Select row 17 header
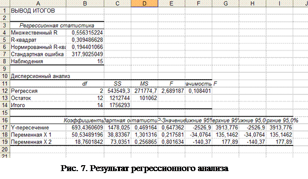 coord(5,128)
